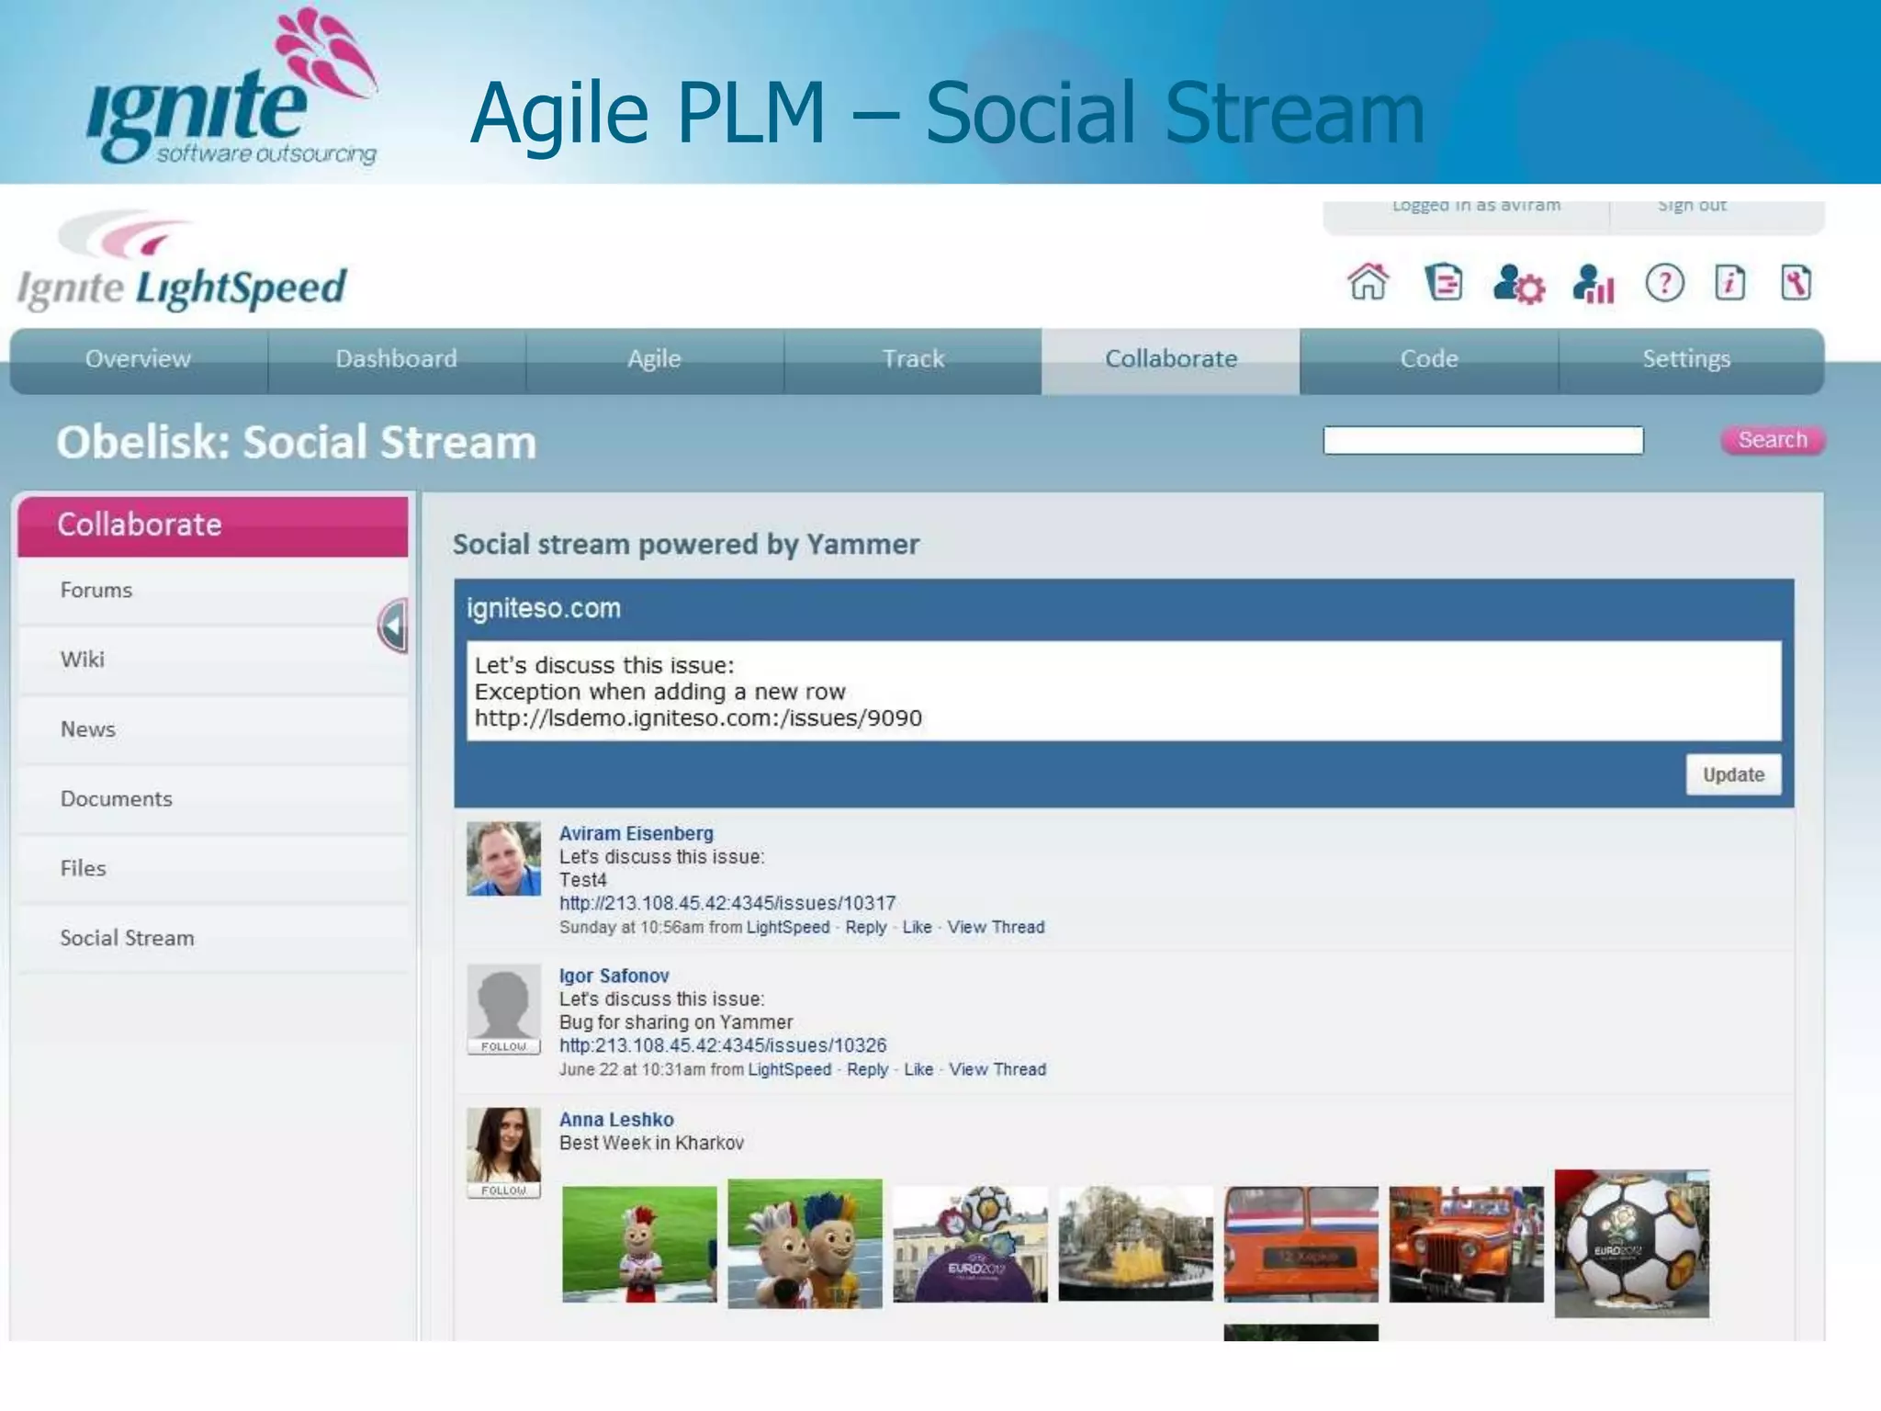
Task: Click the Sign out link
Action: 1692,206
